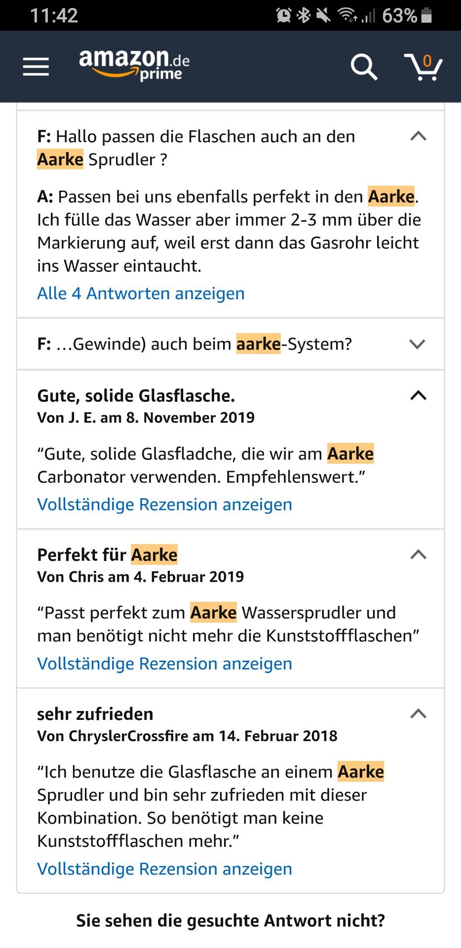The height and width of the screenshot is (948, 461).
Task: Collapse the 'Perfekt für Aarke' review
Action: (418, 554)
